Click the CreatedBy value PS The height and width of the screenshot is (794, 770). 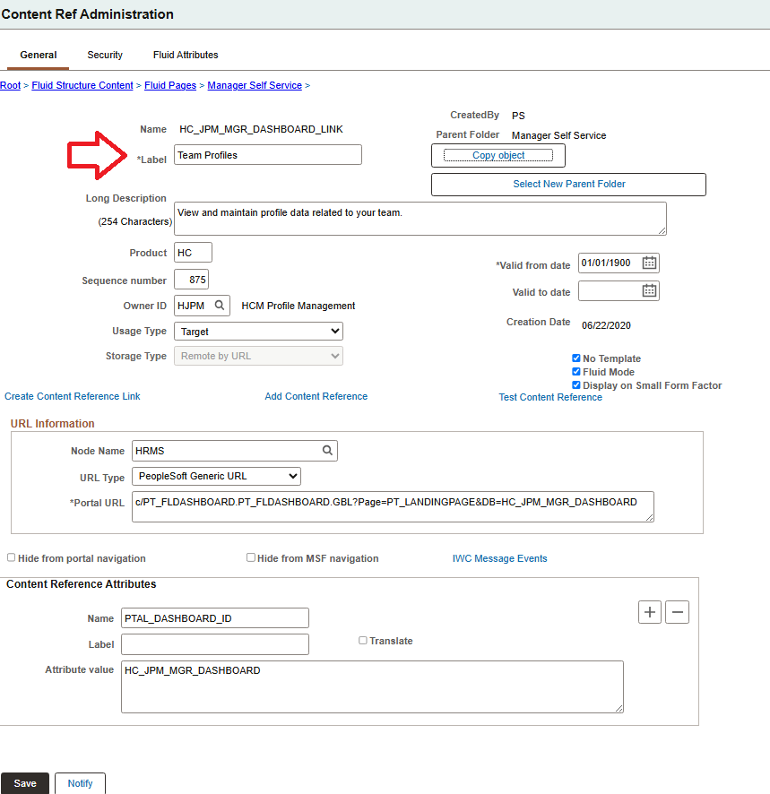pos(518,116)
